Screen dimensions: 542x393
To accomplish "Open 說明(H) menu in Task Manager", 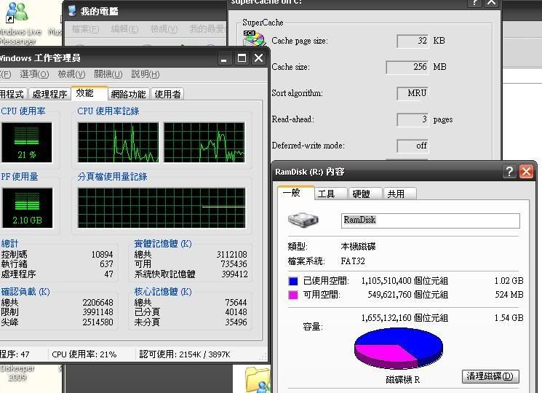I will point(146,74).
